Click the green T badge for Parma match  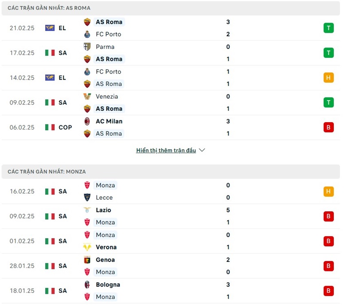click(329, 53)
